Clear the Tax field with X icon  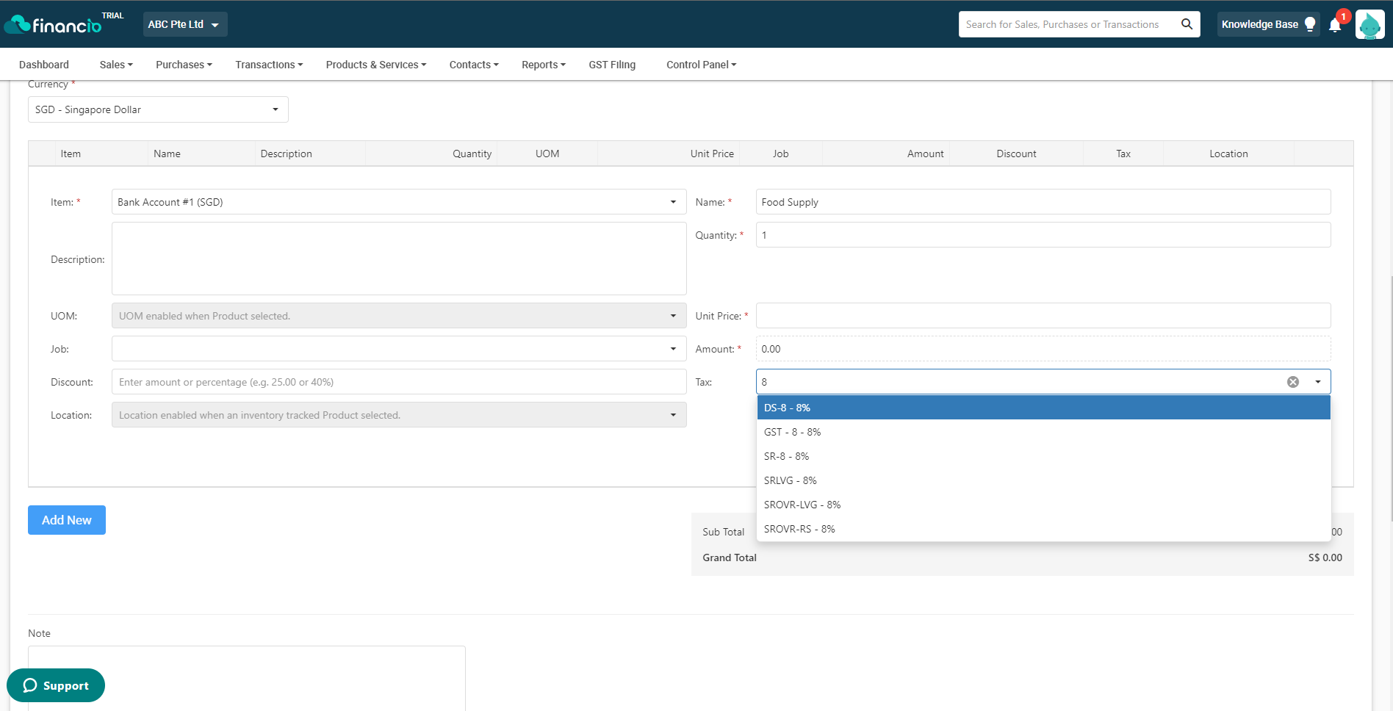click(x=1293, y=382)
